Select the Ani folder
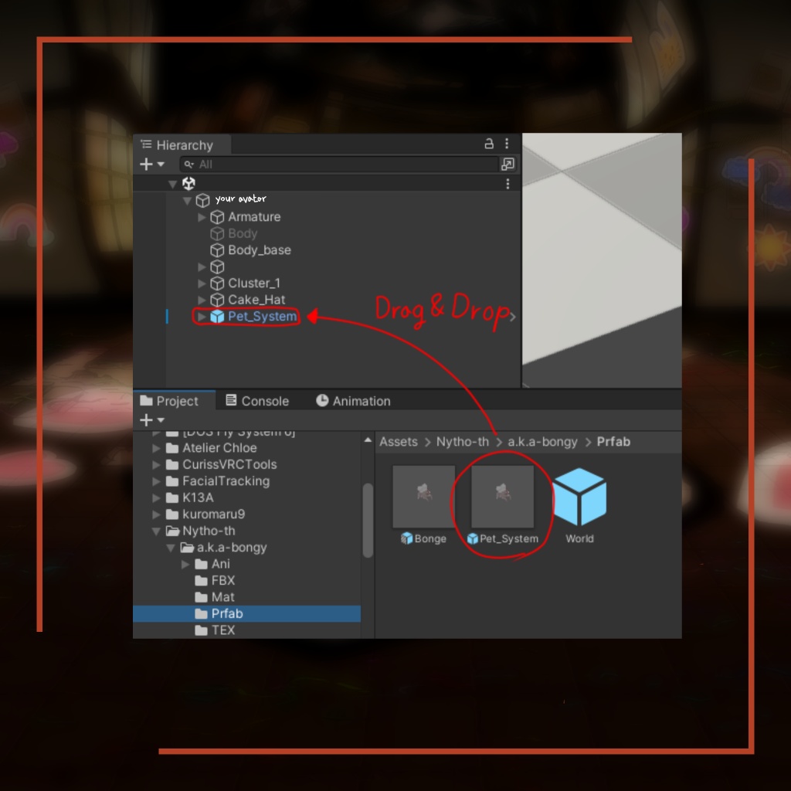791x791 pixels. 220,564
